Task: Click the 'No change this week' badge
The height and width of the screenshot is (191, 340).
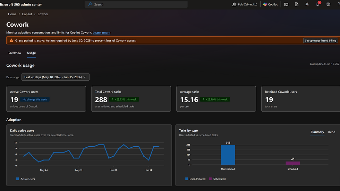Action: pos(35,99)
